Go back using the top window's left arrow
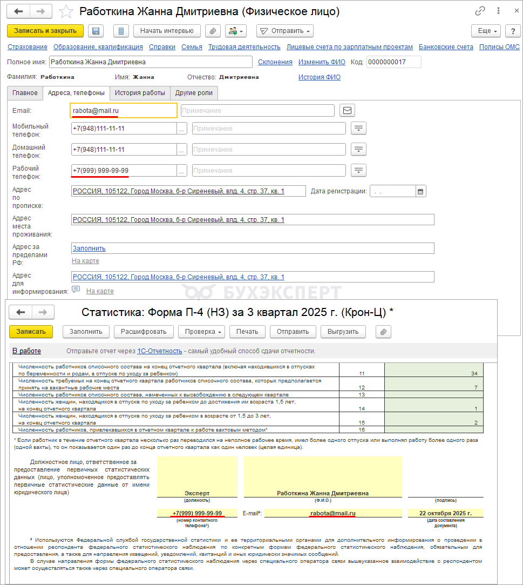This screenshot has width=523, height=585. 18,11
